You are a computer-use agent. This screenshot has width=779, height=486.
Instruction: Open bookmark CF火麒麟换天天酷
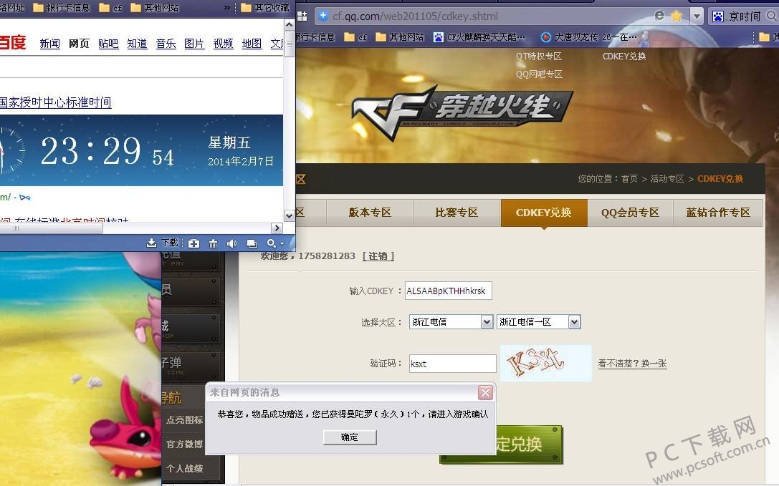click(x=479, y=37)
